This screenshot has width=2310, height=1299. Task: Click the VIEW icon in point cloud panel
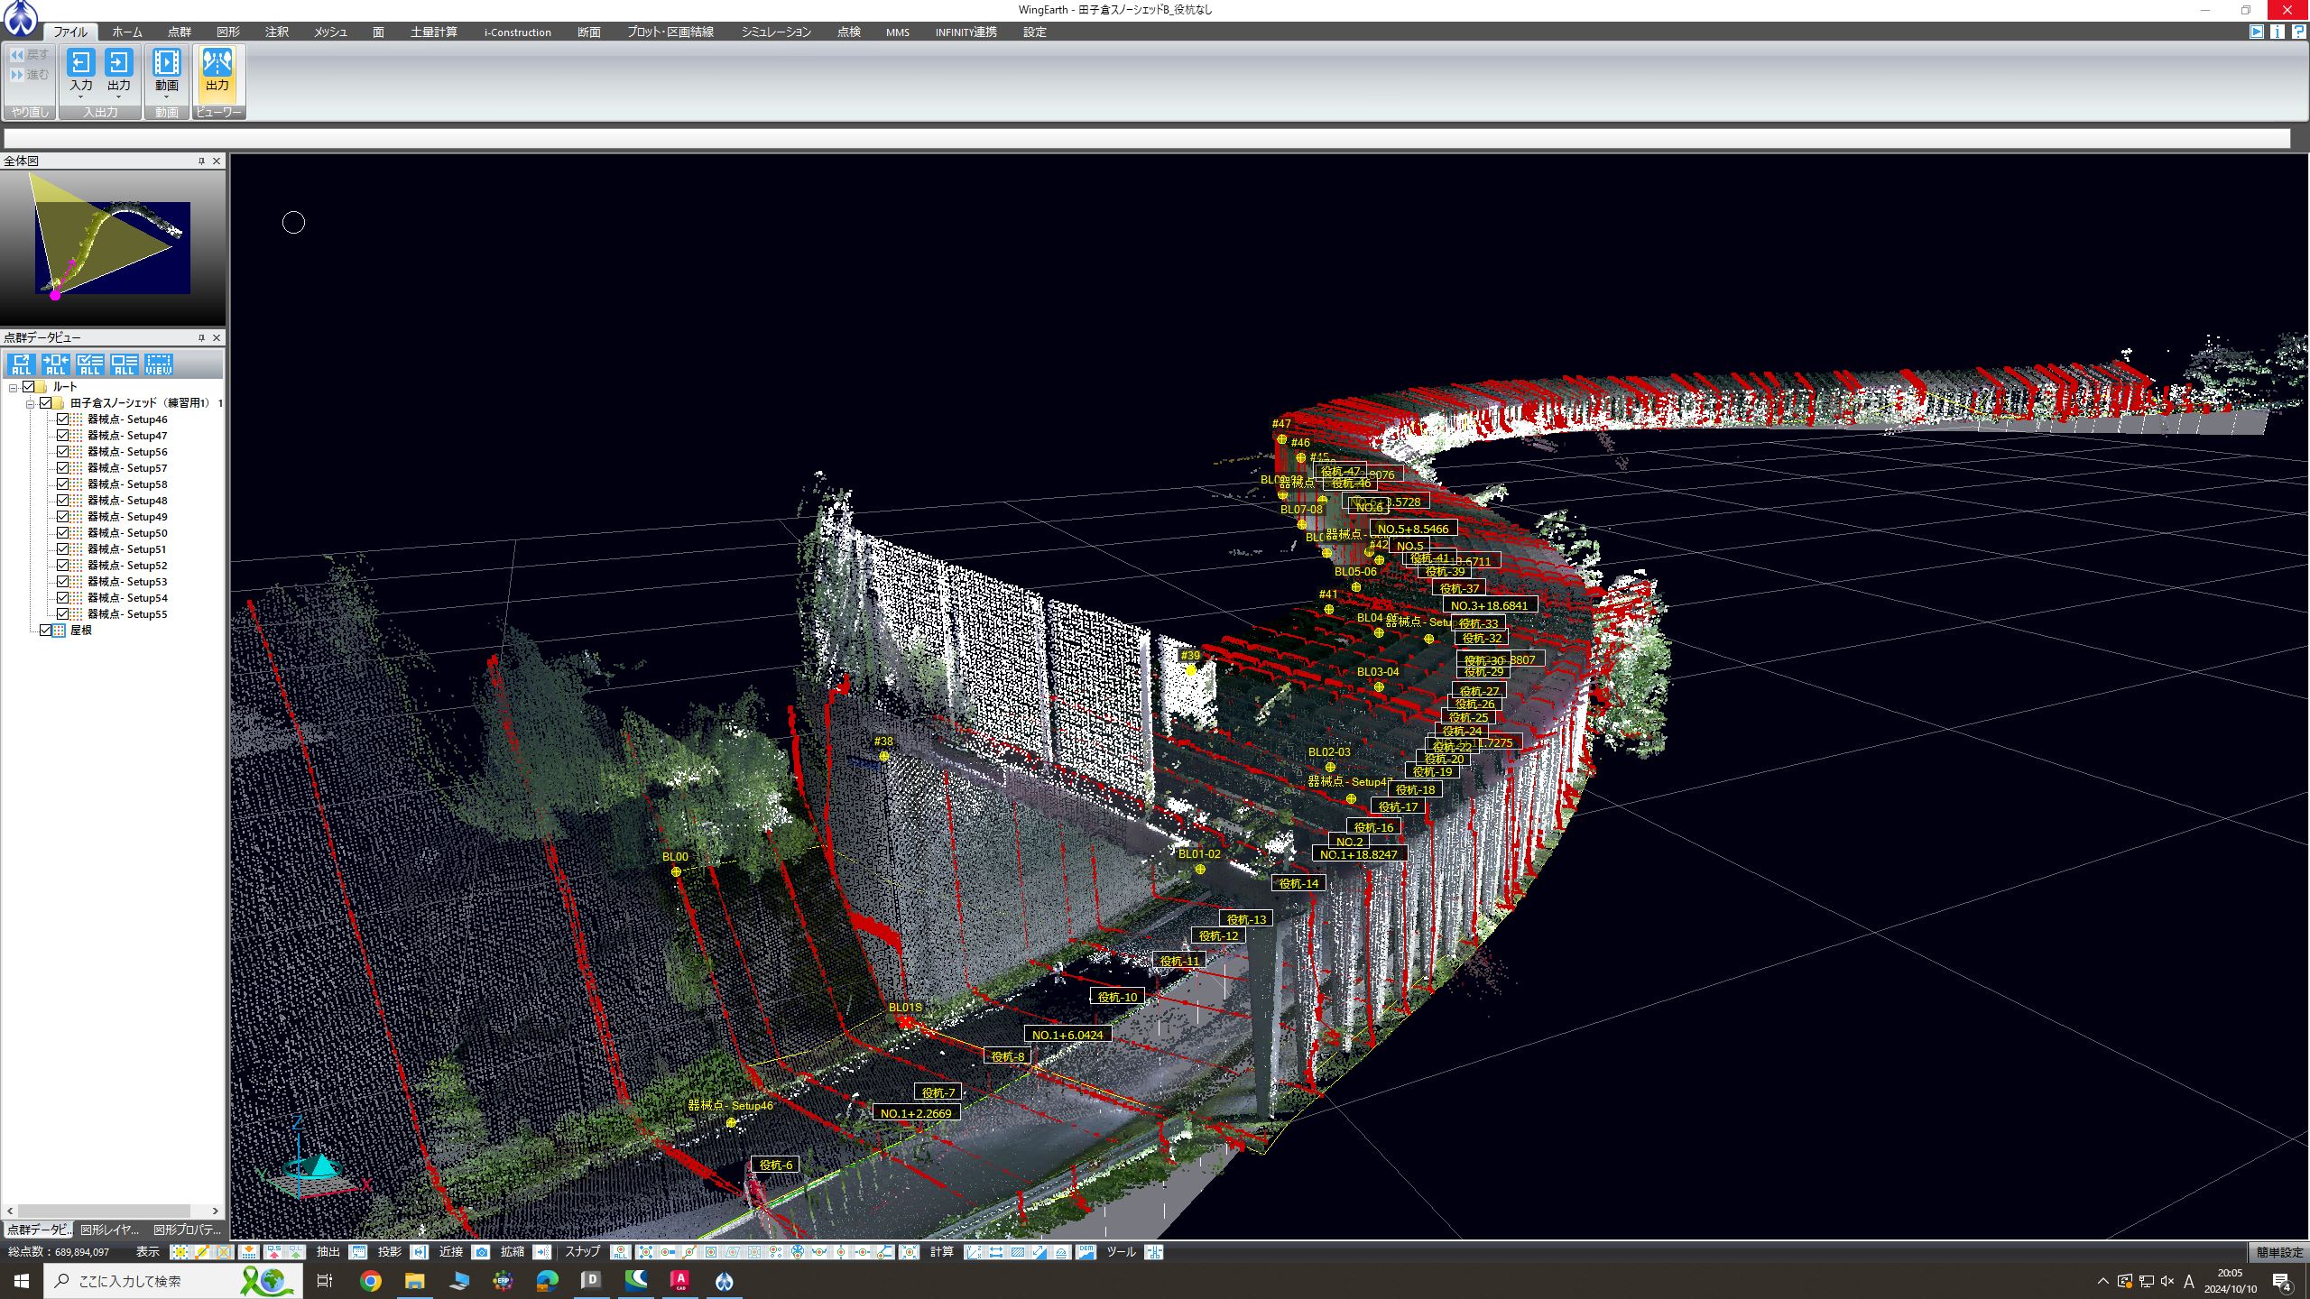pos(158,364)
